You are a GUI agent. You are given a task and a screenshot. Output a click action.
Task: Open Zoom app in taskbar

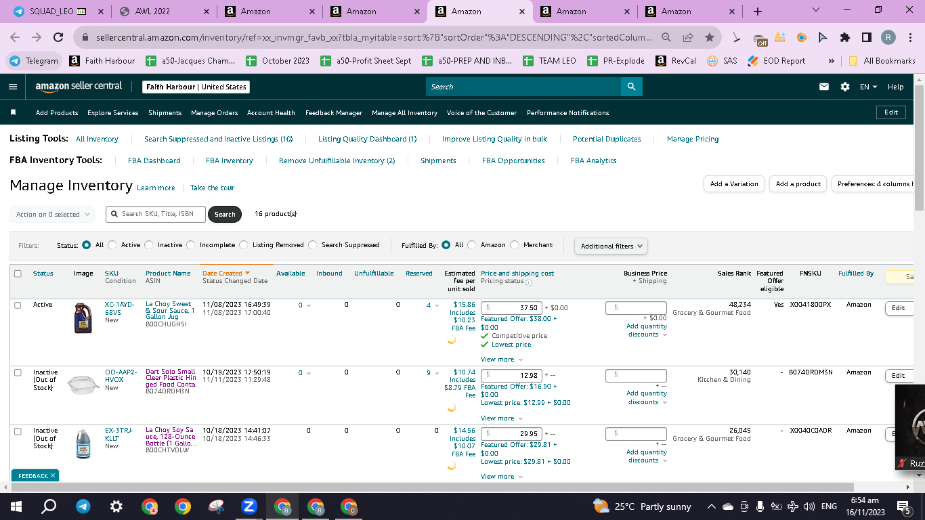click(x=249, y=506)
